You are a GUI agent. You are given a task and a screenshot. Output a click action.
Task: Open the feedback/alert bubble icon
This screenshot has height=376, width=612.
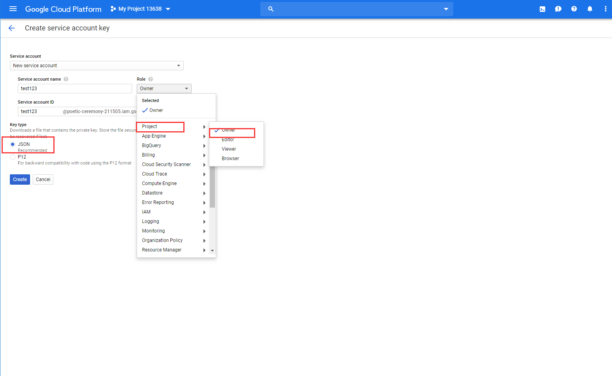tap(558, 9)
